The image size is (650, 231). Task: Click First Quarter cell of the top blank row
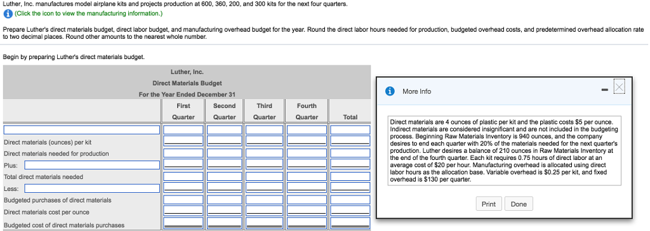click(x=183, y=130)
